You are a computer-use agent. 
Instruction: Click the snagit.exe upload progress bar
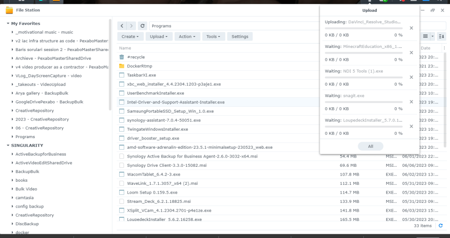[x=364, y=102]
